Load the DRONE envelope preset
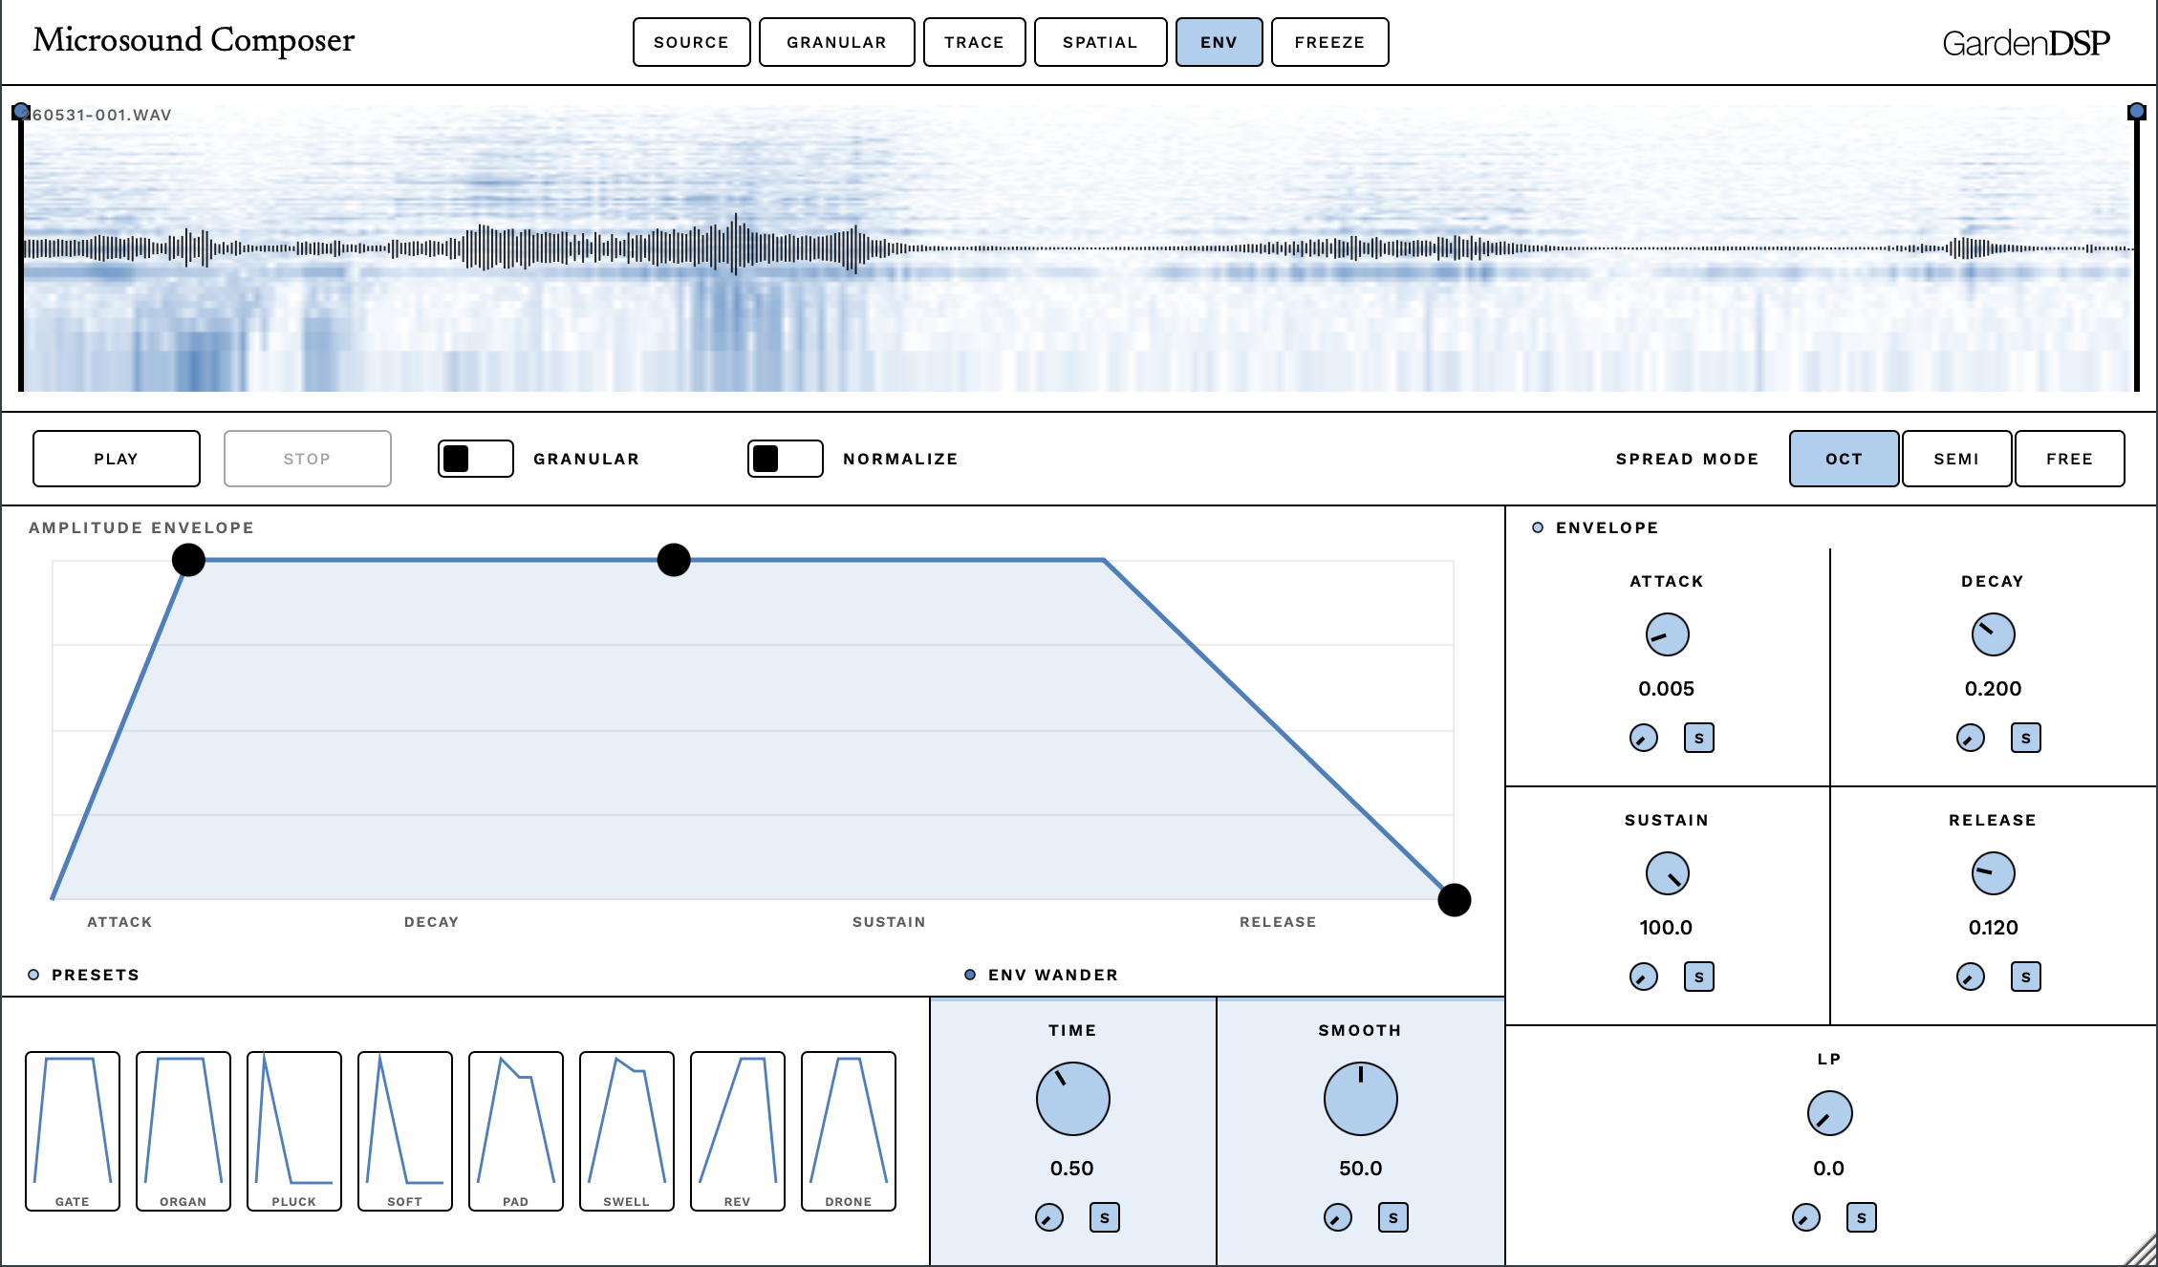 coord(849,1131)
